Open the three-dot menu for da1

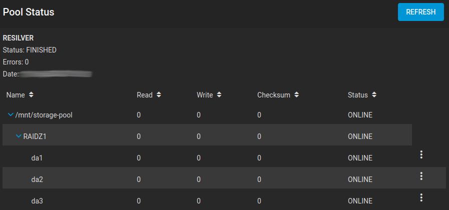[x=421, y=155]
